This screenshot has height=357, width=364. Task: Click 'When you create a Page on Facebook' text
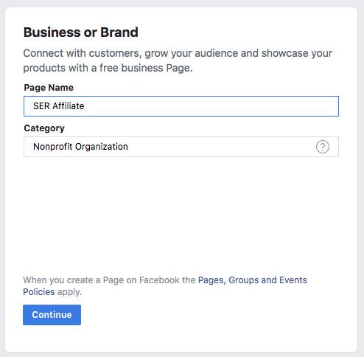[101, 280]
